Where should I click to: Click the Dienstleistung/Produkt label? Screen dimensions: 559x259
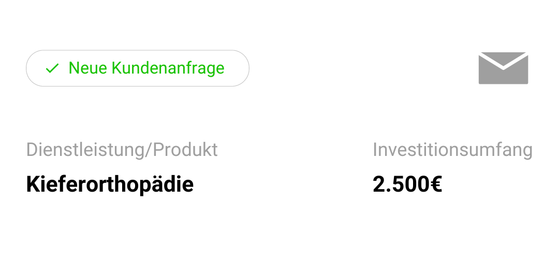click(122, 150)
